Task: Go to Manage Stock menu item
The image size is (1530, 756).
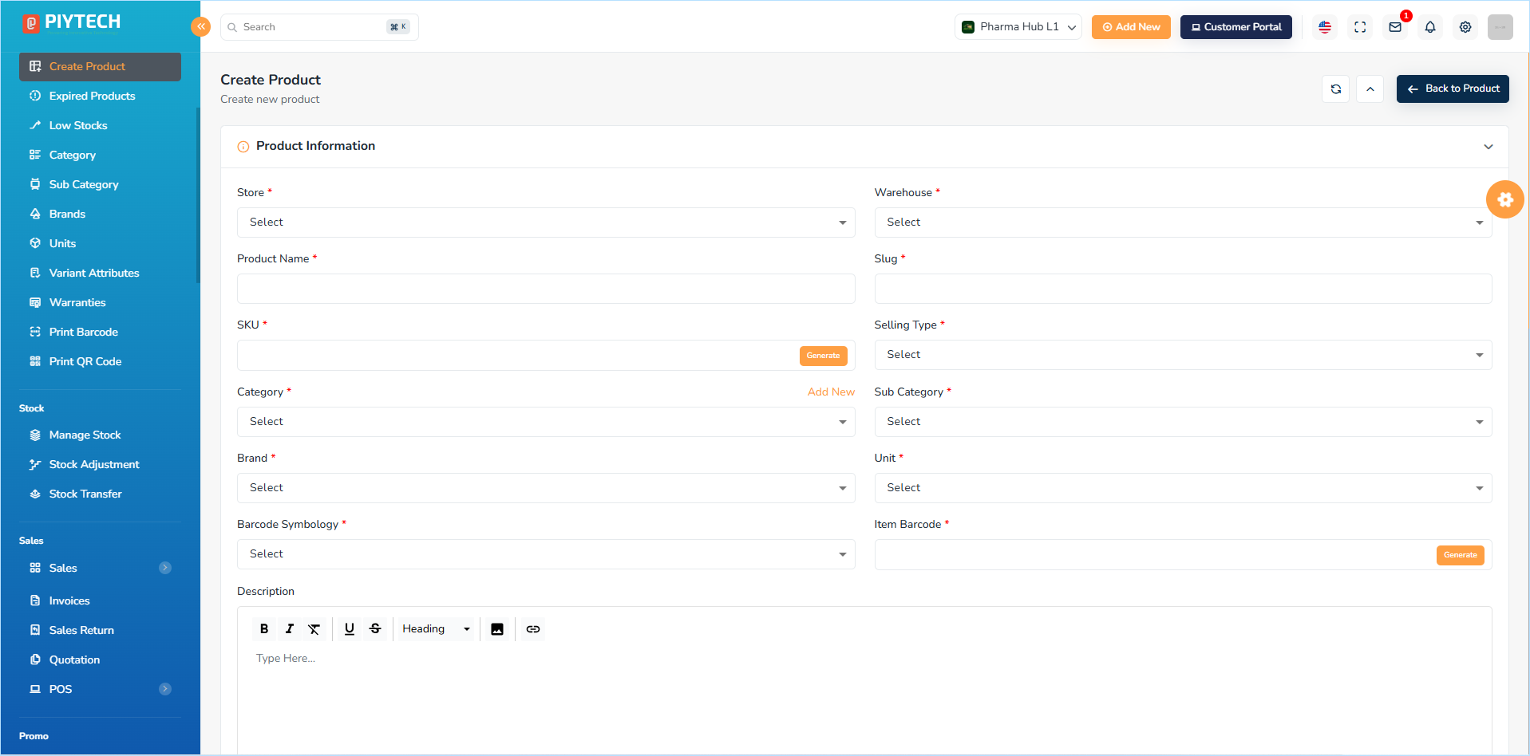Action: 85,435
